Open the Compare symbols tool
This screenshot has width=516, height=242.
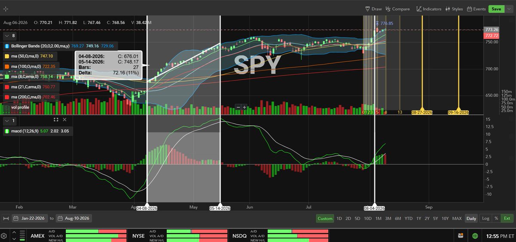(x=398, y=9)
